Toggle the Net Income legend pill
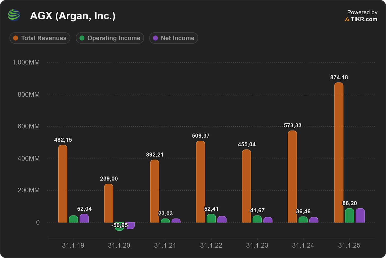 [174, 38]
